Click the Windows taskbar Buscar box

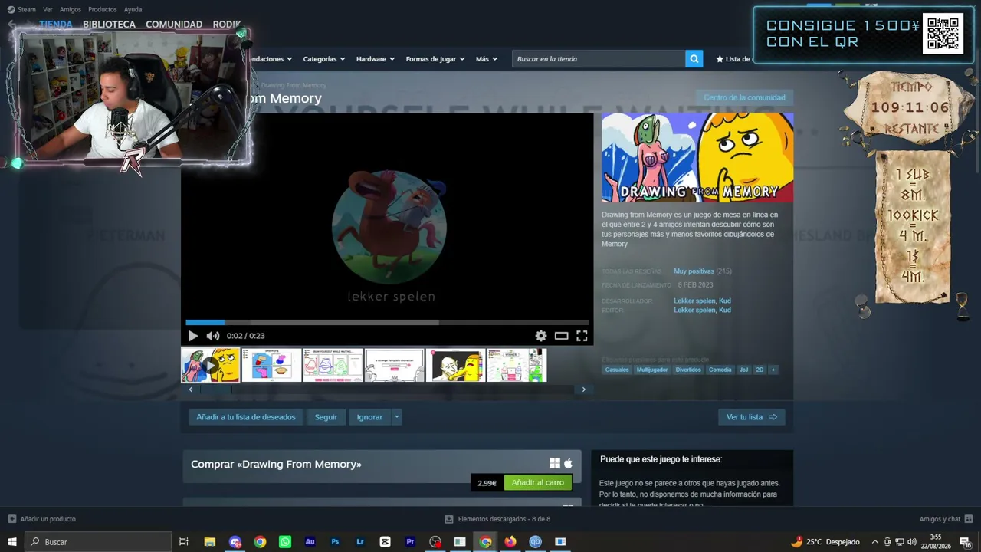pyautogui.click(x=99, y=542)
